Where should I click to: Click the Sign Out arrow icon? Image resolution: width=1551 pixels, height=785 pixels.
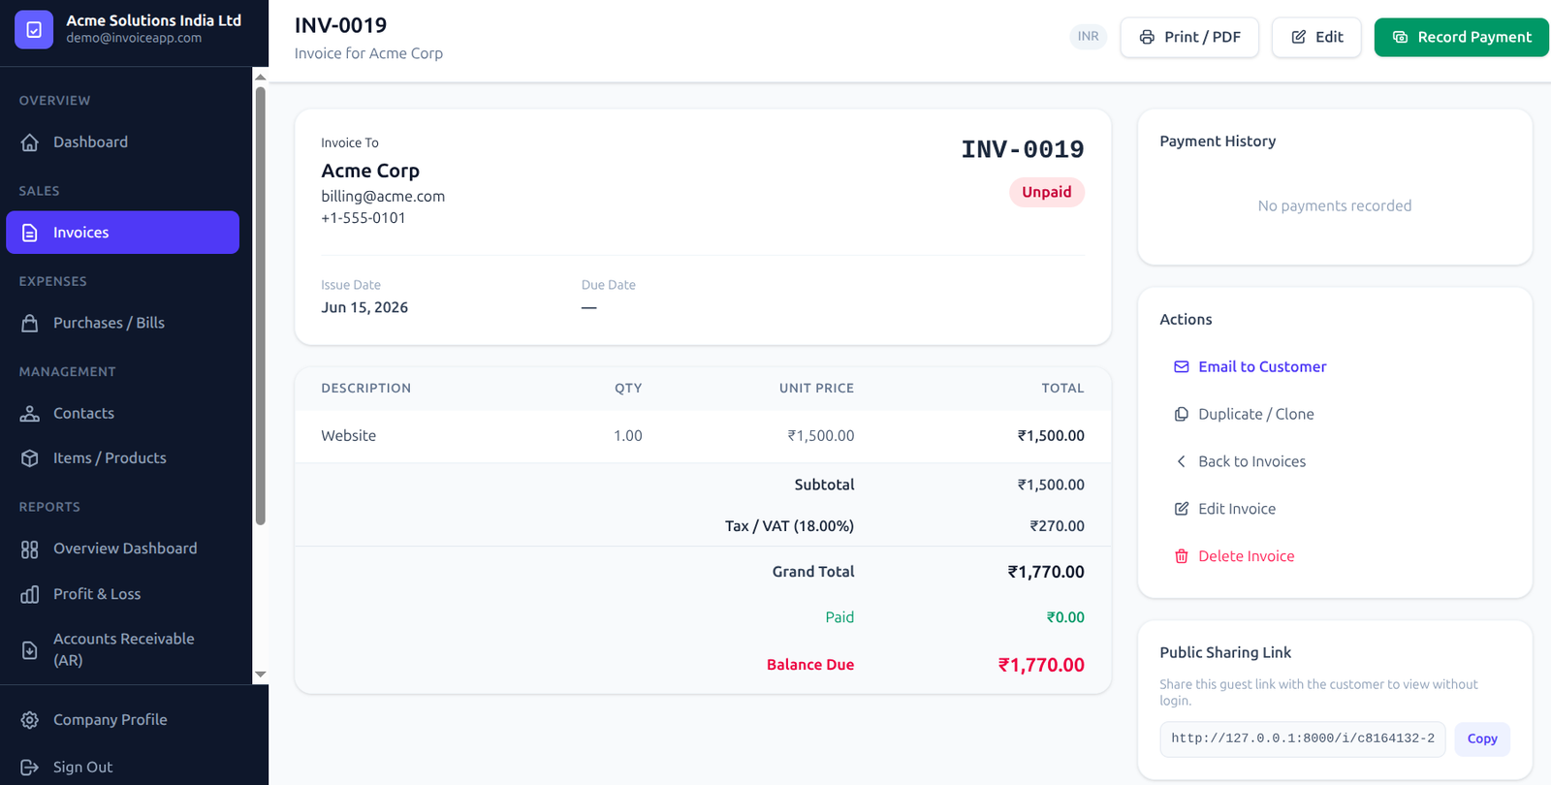point(30,768)
